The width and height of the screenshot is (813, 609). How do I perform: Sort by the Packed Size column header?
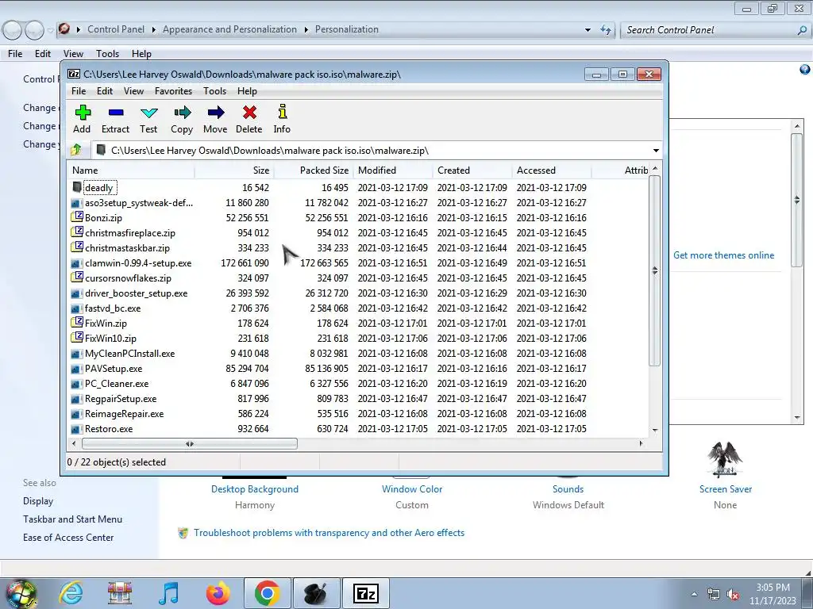point(314,170)
